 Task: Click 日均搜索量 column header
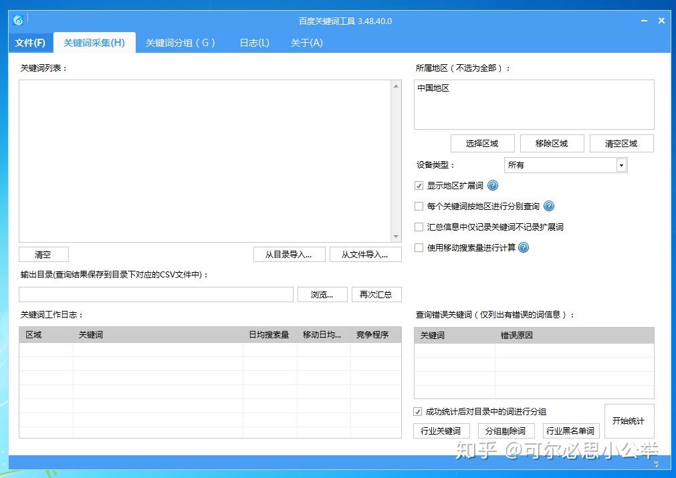pyautogui.click(x=270, y=334)
